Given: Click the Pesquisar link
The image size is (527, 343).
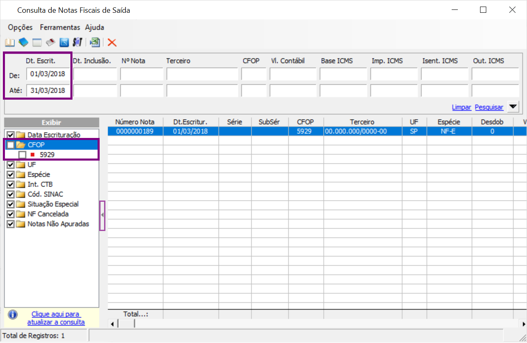Looking at the screenshot, I should pyautogui.click(x=489, y=107).
